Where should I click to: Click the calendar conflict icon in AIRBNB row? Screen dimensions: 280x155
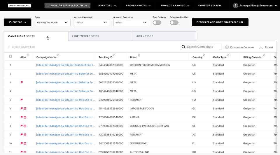[25, 117]
